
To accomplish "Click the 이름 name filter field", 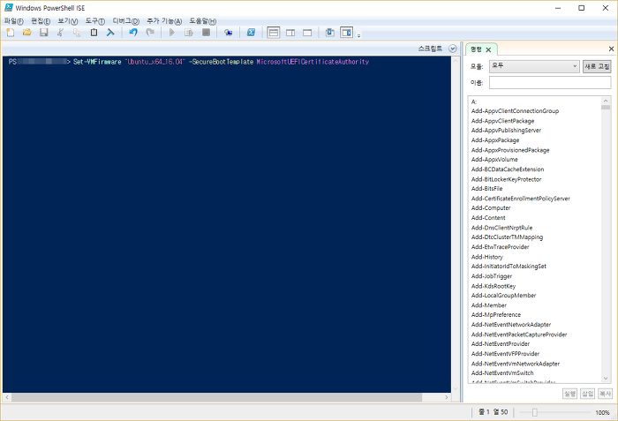I will (x=550, y=83).
